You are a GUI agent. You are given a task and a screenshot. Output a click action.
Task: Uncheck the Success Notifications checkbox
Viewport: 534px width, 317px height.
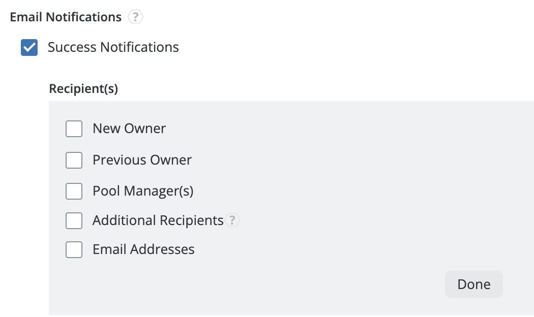(x=29, y=48)
